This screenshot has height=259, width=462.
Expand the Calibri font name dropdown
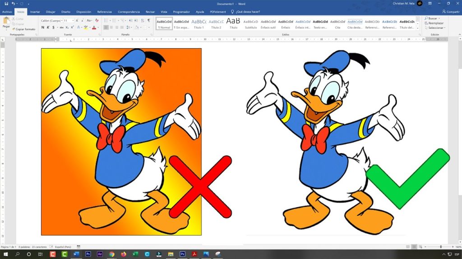pyautogui.click(x=62, y=20)
